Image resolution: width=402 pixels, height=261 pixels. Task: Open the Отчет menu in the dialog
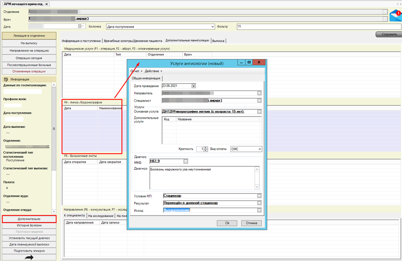[x=136, y=71]
